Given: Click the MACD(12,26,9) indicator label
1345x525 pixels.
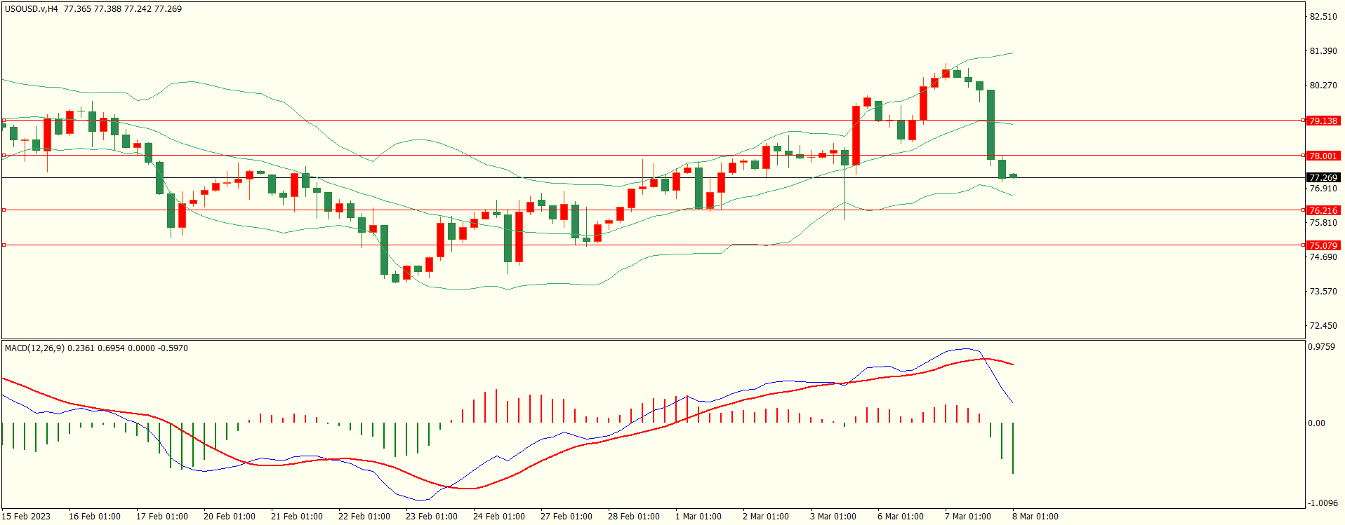Looking at the screenshot, I should 34,348.
